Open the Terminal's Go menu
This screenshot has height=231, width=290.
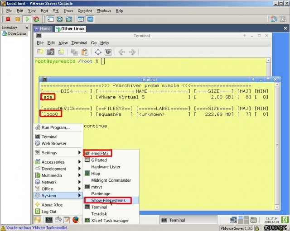point(94,43)
